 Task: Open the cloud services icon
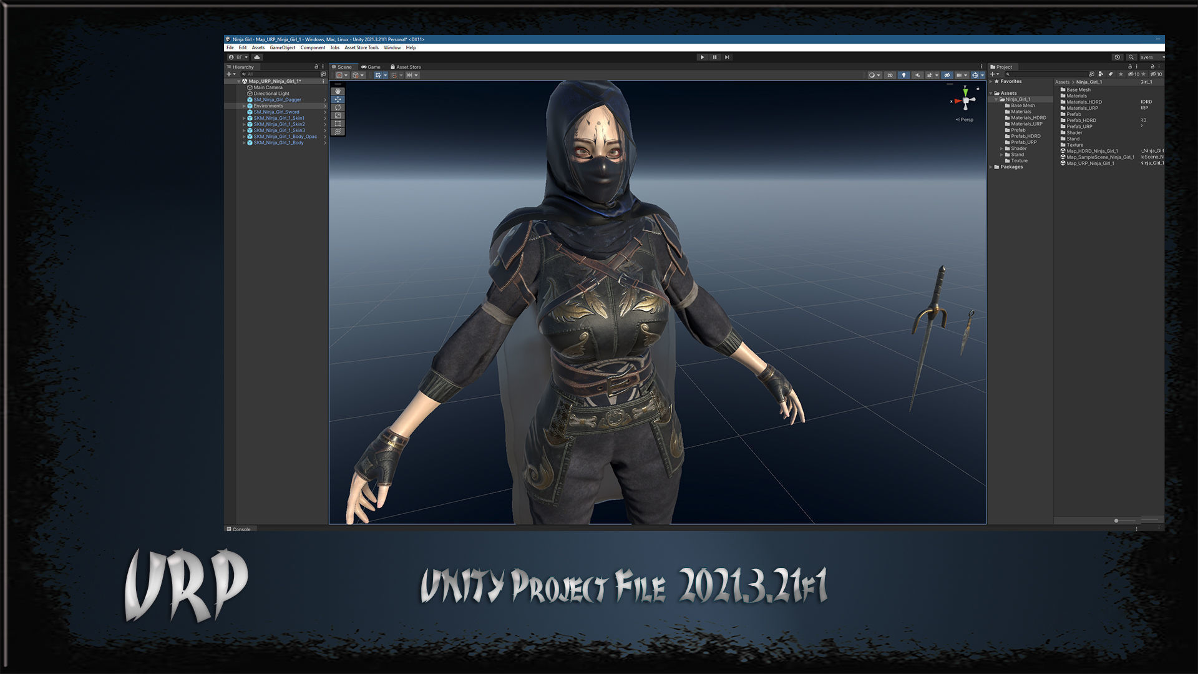pyautogui.click(x=257, y=57)
